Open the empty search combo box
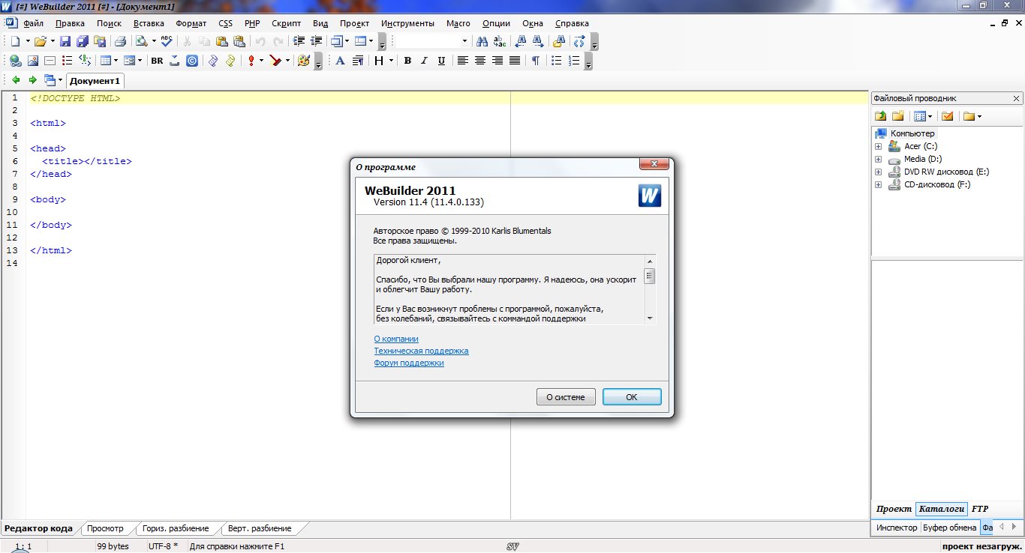This screenshot has height=553, width=1025. 432,41
